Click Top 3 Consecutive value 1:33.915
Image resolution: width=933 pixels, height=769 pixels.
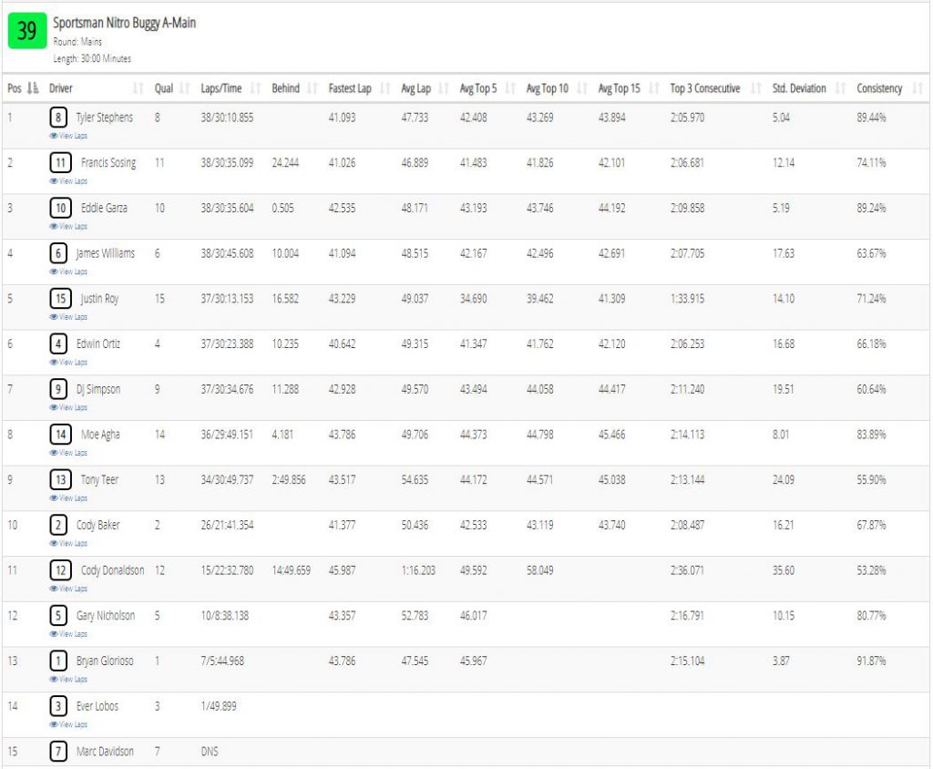(687, 298)
